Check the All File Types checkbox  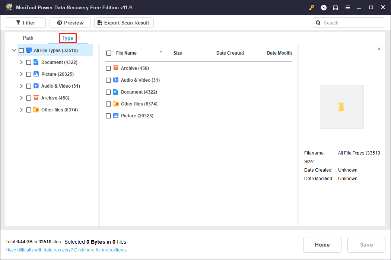[x=21, y=51]
